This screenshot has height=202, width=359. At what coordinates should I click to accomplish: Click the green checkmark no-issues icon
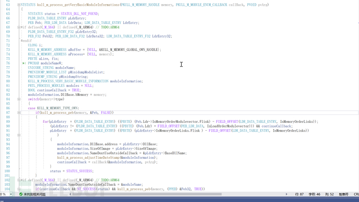click(x=21, y=194)
